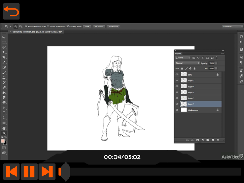Select the Type tool
The height and width of the screenshot is (183, 244).
tap(4, 113)
